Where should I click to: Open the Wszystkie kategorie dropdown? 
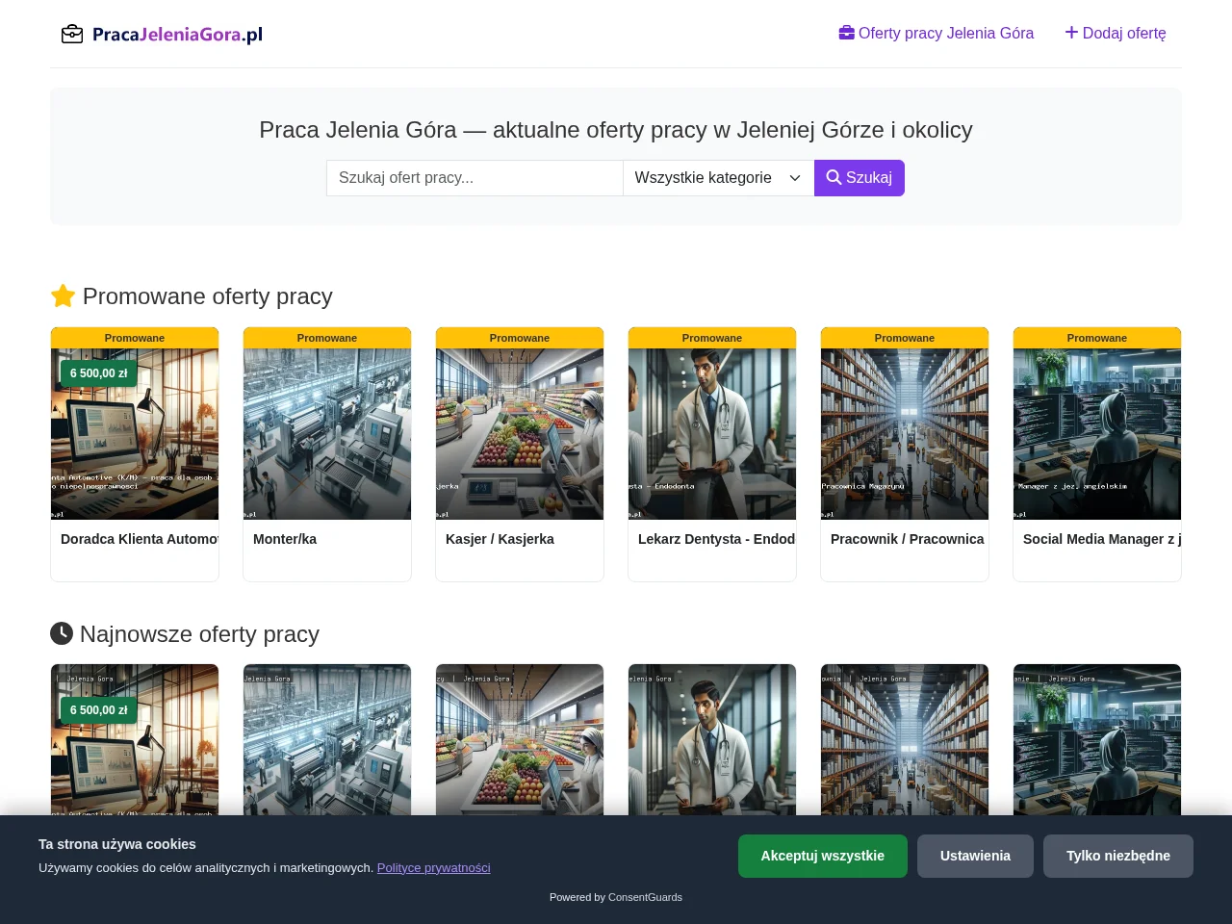click(718, 178)
